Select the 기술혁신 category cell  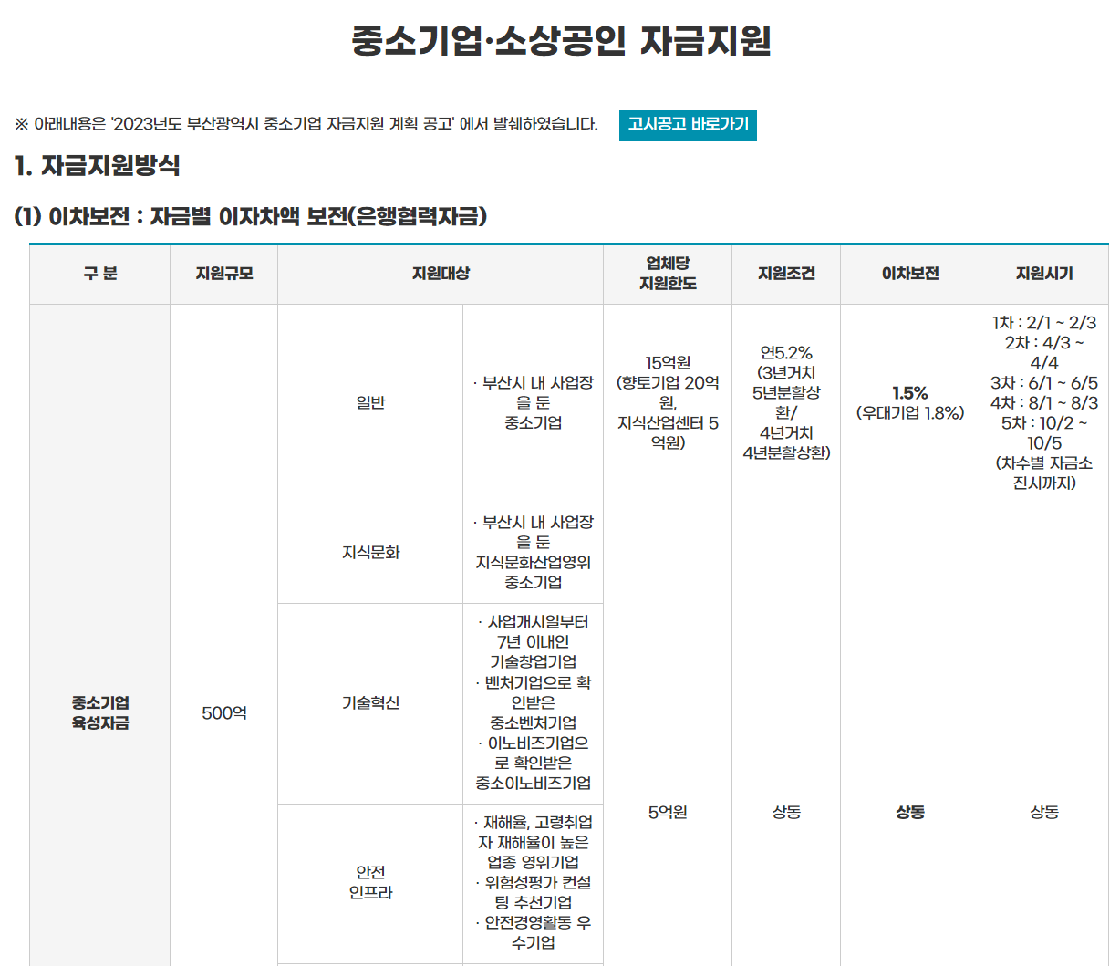[369, 702]
